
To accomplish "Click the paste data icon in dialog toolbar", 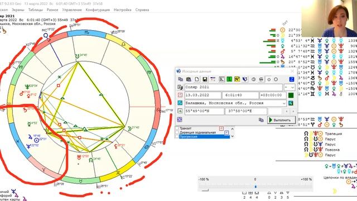I will pos(189,79).
